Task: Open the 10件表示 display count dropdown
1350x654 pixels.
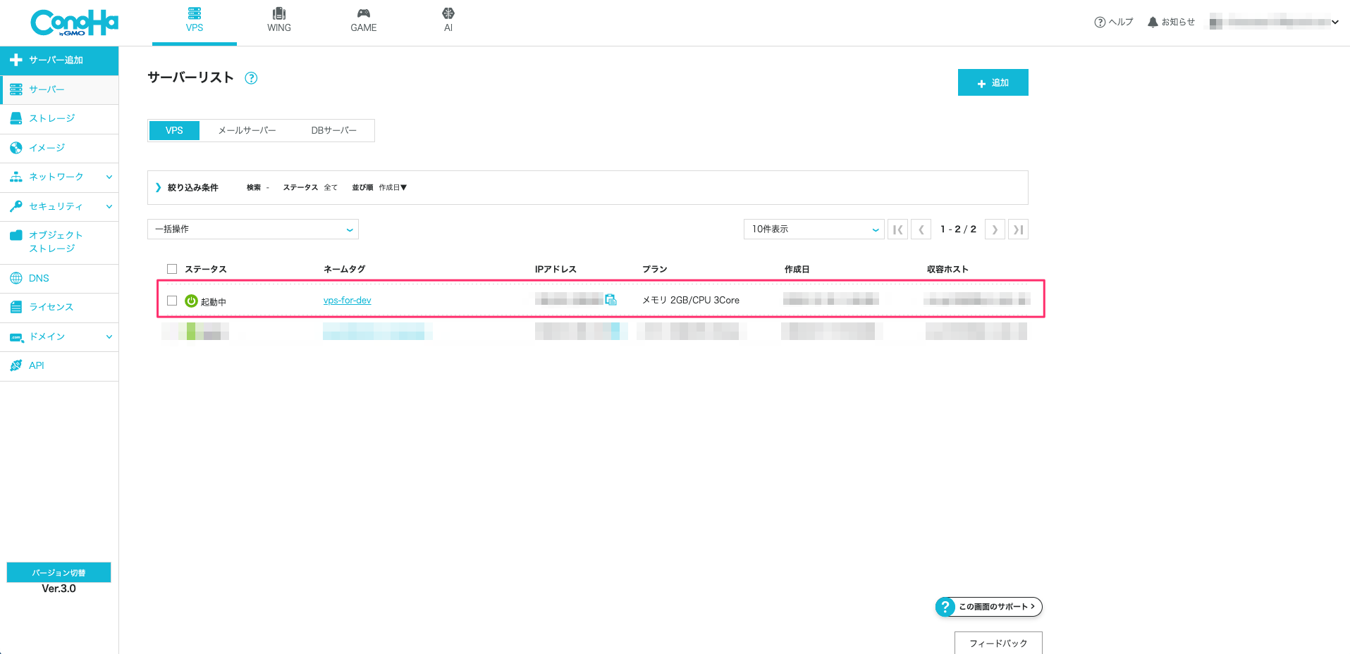Action: [x=814, y=229]
